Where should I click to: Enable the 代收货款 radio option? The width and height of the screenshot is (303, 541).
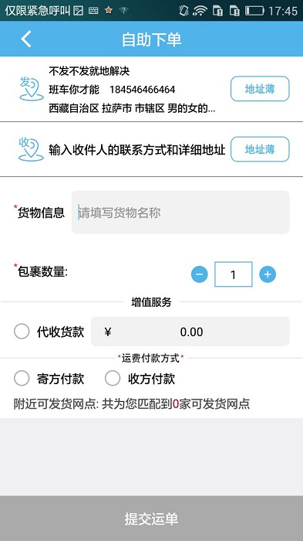click(x=22, y=332)
